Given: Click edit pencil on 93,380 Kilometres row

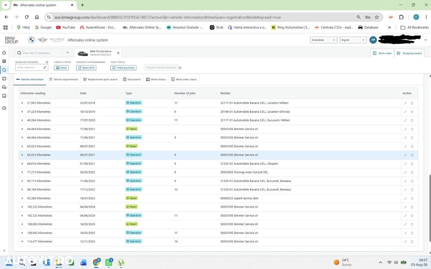Looking at the screenshot, I should pyautogui.click(x=405, y=198).
